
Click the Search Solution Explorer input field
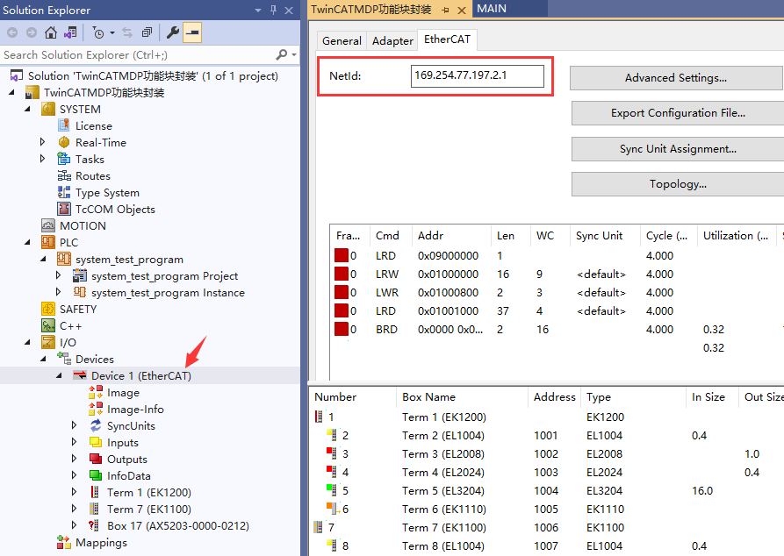[x=138, y=54]
